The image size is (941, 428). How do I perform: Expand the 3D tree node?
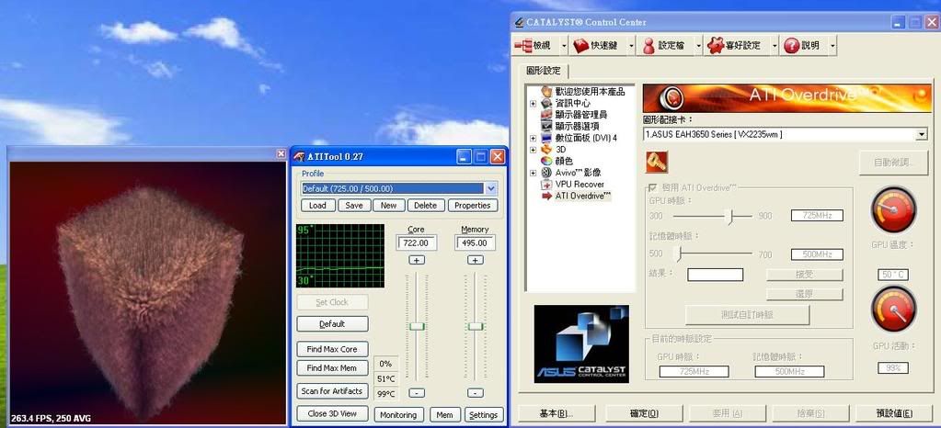pos(533,150)
